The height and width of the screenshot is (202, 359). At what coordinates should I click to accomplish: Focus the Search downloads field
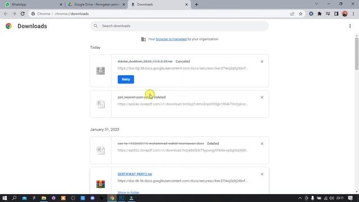coord(179,26)
